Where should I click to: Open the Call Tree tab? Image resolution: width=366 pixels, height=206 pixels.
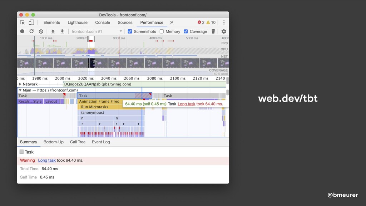[78, 142]
